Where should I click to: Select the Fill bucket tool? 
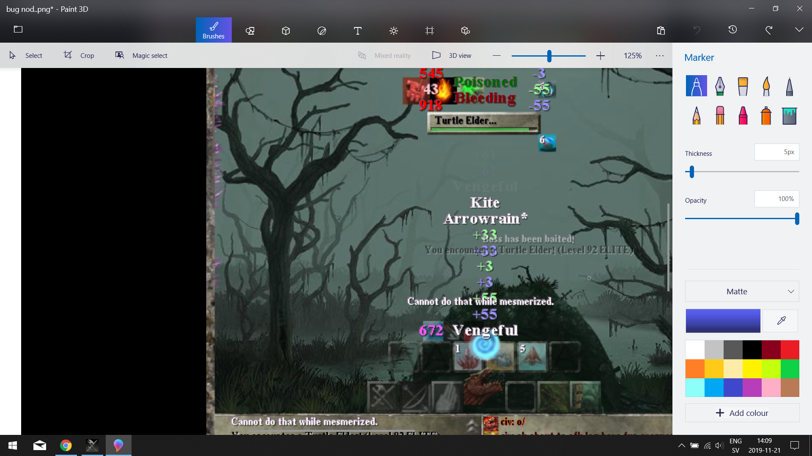790,115
